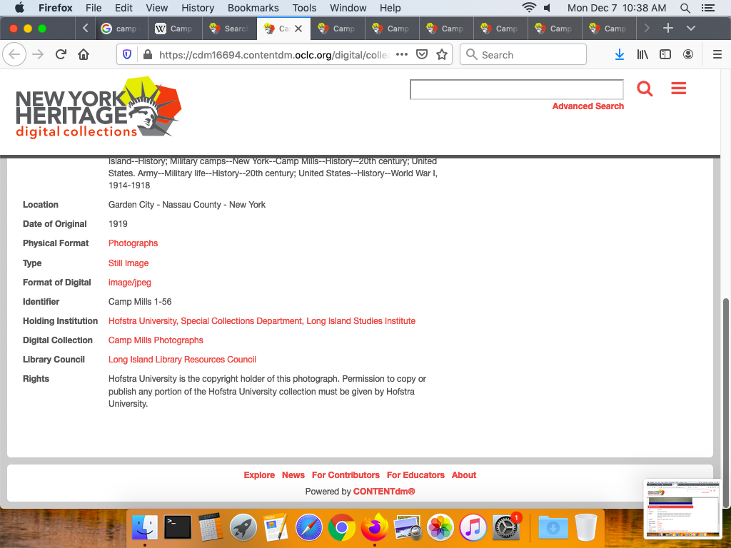Reload the page with the refresh icon
The image size is (731, 548).
[61, 55]
